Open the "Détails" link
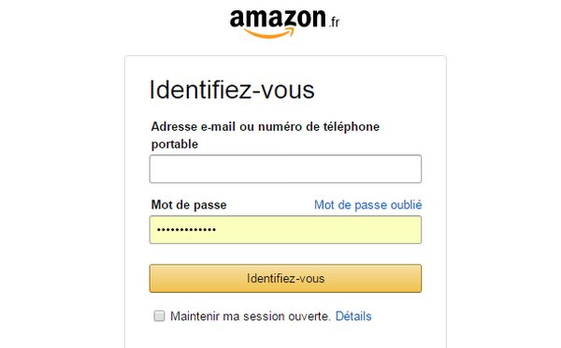 pos(353,316)
